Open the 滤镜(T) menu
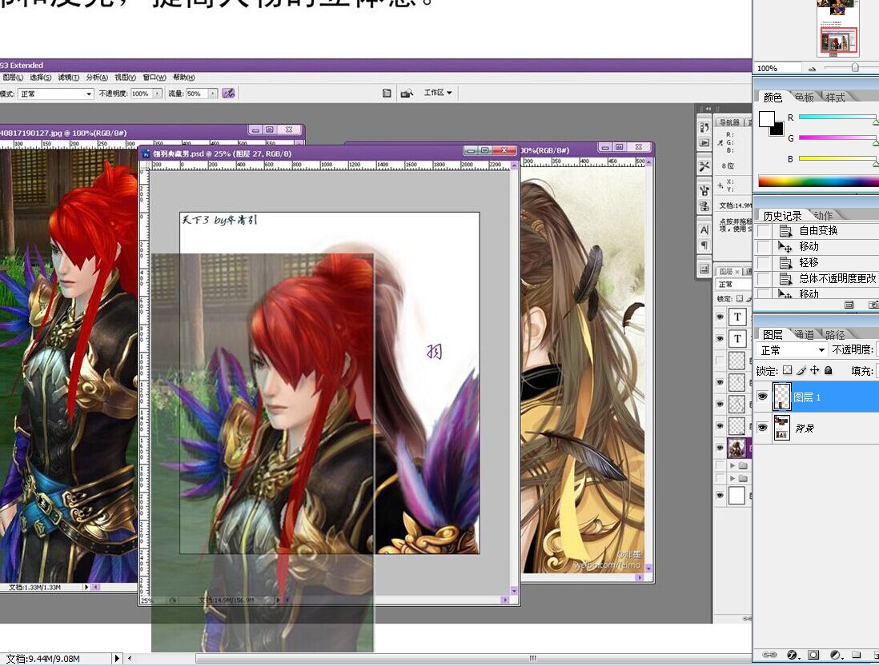 [x=68, y=78]
